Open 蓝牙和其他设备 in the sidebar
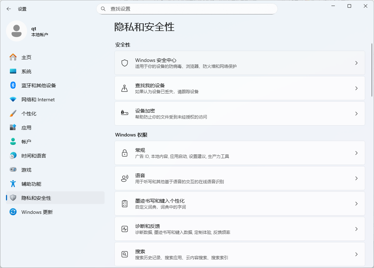The image size is (374, 268). 38,85
